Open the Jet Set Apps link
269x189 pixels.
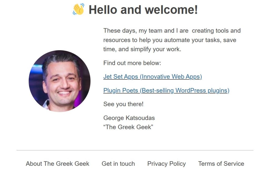(121, 77)
